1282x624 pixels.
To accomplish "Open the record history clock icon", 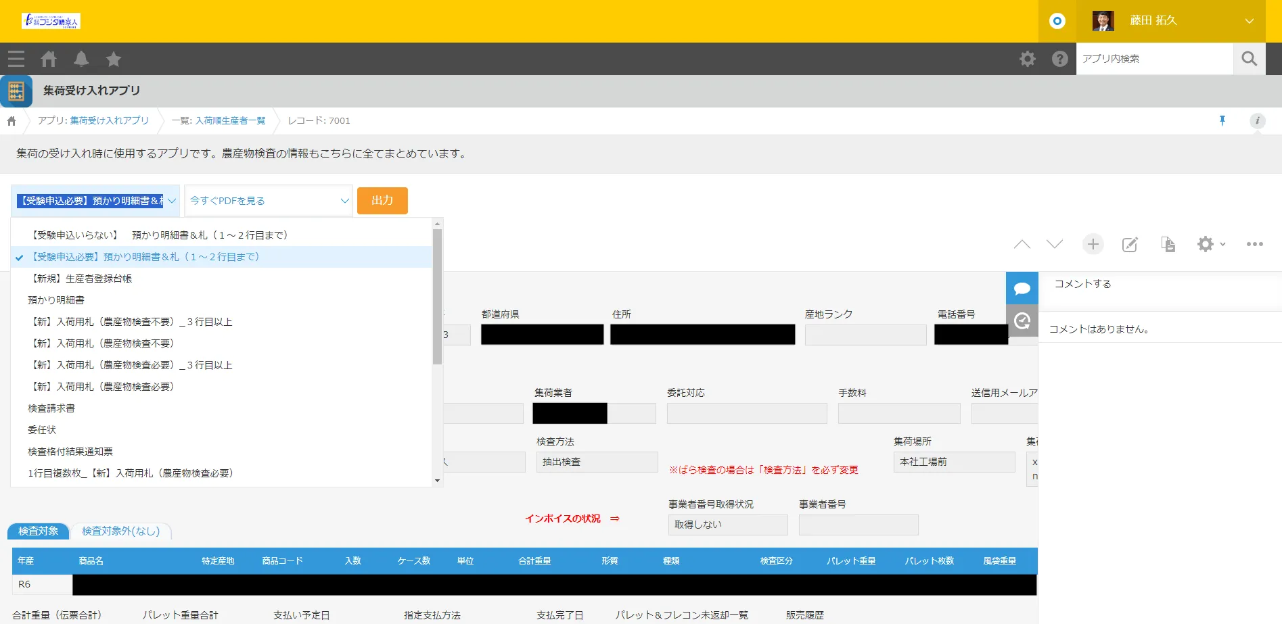I will (1022, 320).
